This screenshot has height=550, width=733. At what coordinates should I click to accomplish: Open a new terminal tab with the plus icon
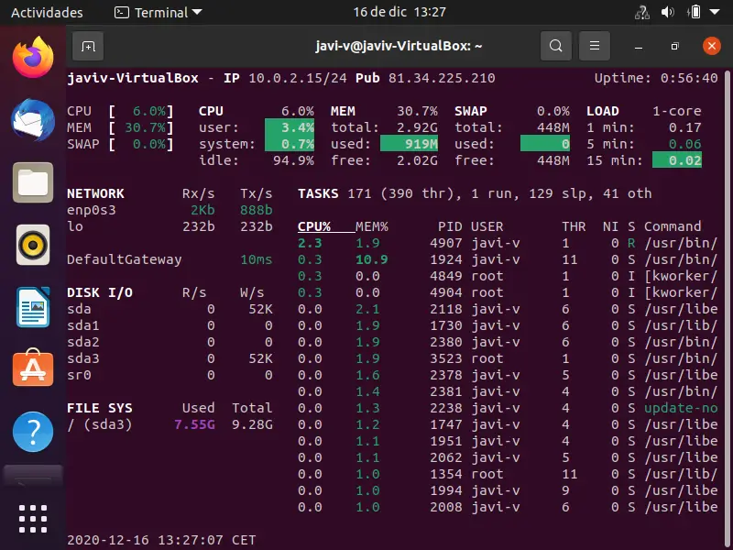click(88, 46)
